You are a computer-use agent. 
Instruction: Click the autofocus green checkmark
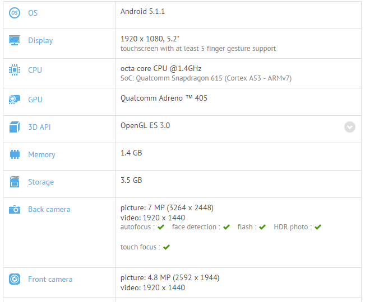161,227
